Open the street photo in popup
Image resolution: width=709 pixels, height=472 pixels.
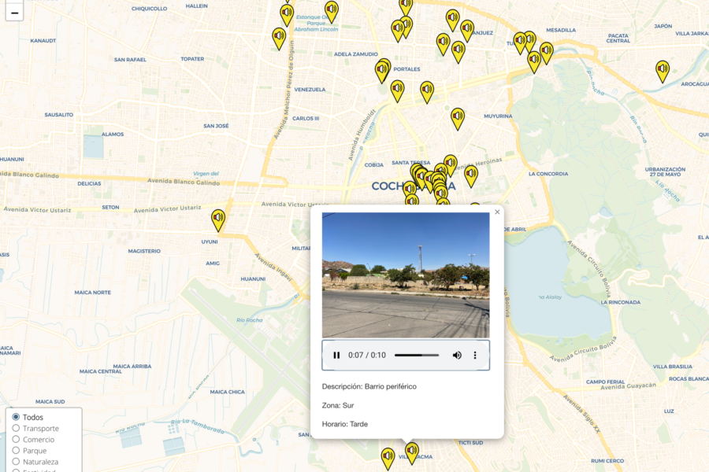point(406,275)
